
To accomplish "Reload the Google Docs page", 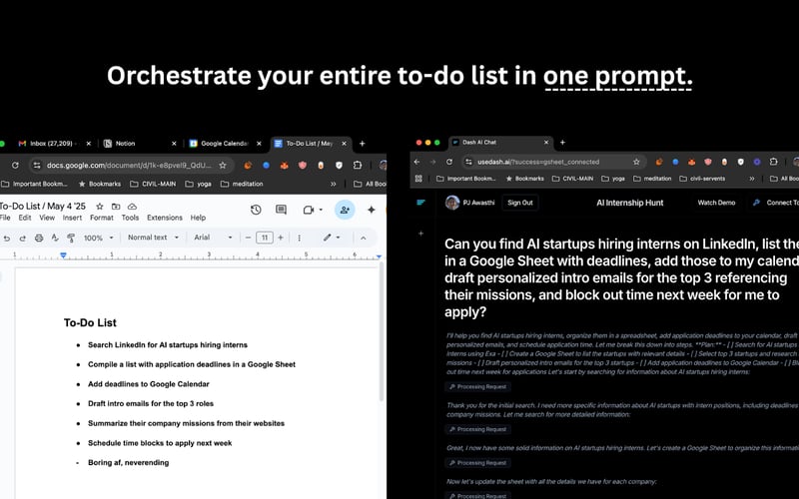I will click(15, 165).
